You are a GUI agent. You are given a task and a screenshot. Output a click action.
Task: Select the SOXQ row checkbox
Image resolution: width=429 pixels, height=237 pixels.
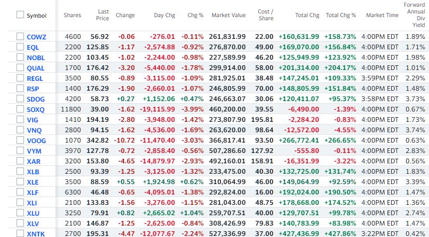click(x=20, y=109)
